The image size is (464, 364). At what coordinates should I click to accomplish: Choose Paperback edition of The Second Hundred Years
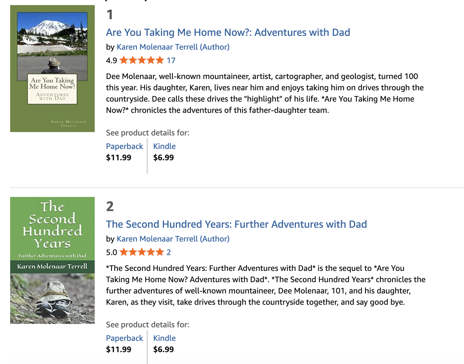(124, 338)
